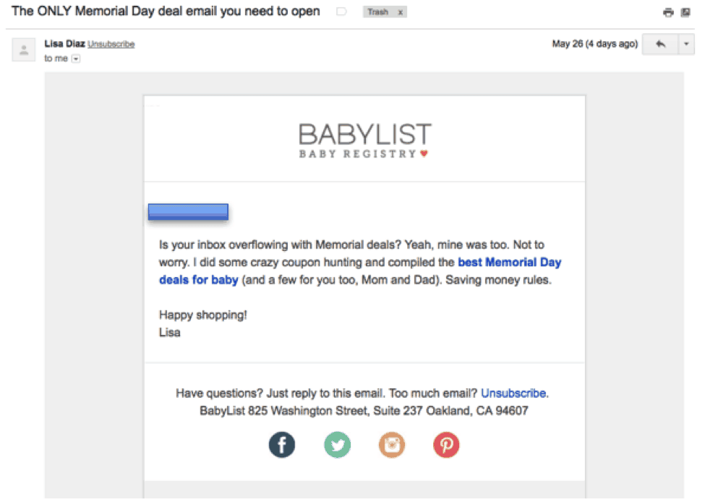
Task: Click the sender name Lisa Diaz
Action: tap(64, 44)
